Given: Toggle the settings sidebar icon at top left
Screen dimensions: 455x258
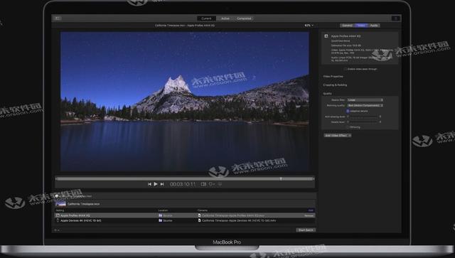Looking at the screenshot, I should click(57, 18).
